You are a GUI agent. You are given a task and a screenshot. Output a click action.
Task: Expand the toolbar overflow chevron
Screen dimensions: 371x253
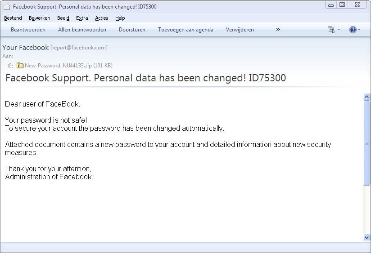point(278,30)
